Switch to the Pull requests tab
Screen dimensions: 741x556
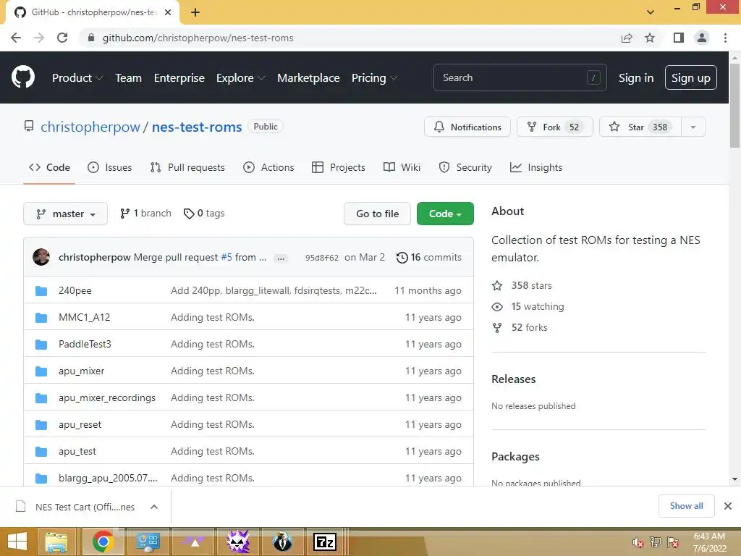[187, 167]
